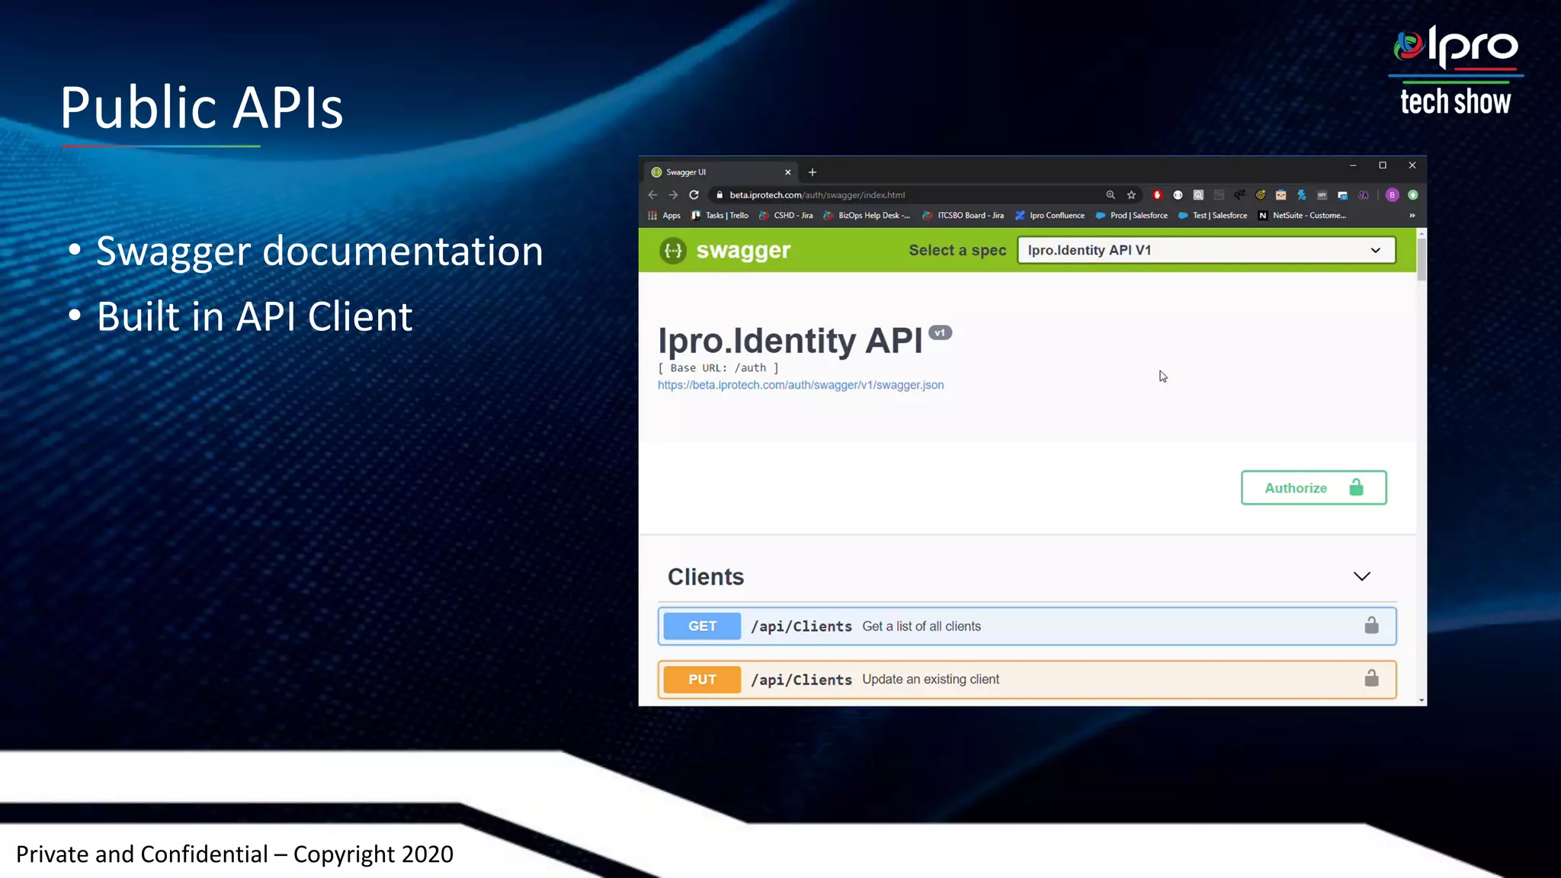Open the BizOps Help Desk bookmark
This screenshot has width=1561, height=878.
click(867, 216)
